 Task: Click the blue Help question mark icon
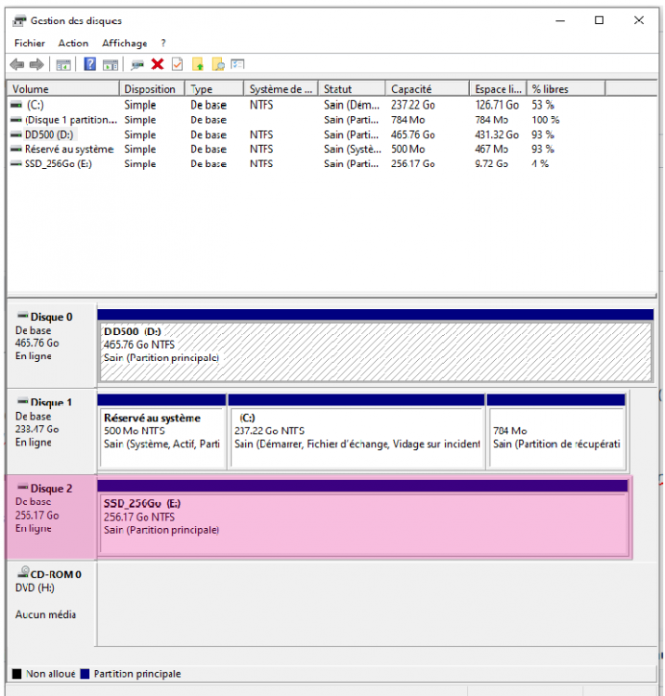(x=90, y=64)
